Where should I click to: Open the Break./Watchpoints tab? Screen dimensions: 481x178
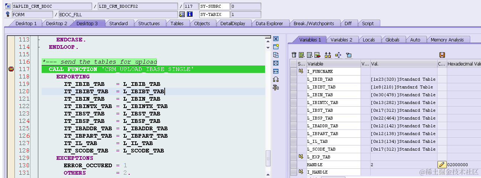pos(314,23)
